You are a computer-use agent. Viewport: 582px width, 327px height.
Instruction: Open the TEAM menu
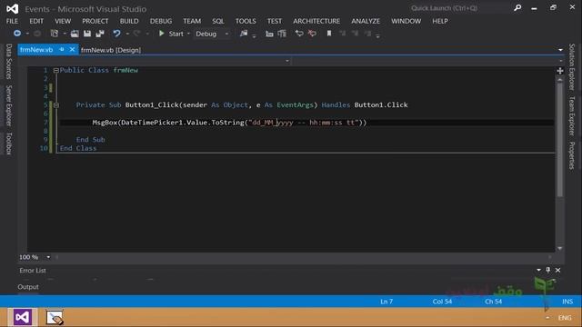click(x=192, y=21)
